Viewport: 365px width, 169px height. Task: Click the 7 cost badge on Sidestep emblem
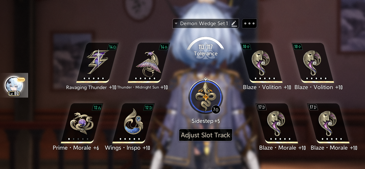pyautogui.click(x=216, y=109)
